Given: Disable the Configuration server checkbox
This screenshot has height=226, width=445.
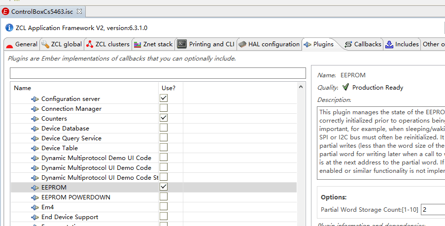Looking at the screenshot, I should tap(164, 98).
